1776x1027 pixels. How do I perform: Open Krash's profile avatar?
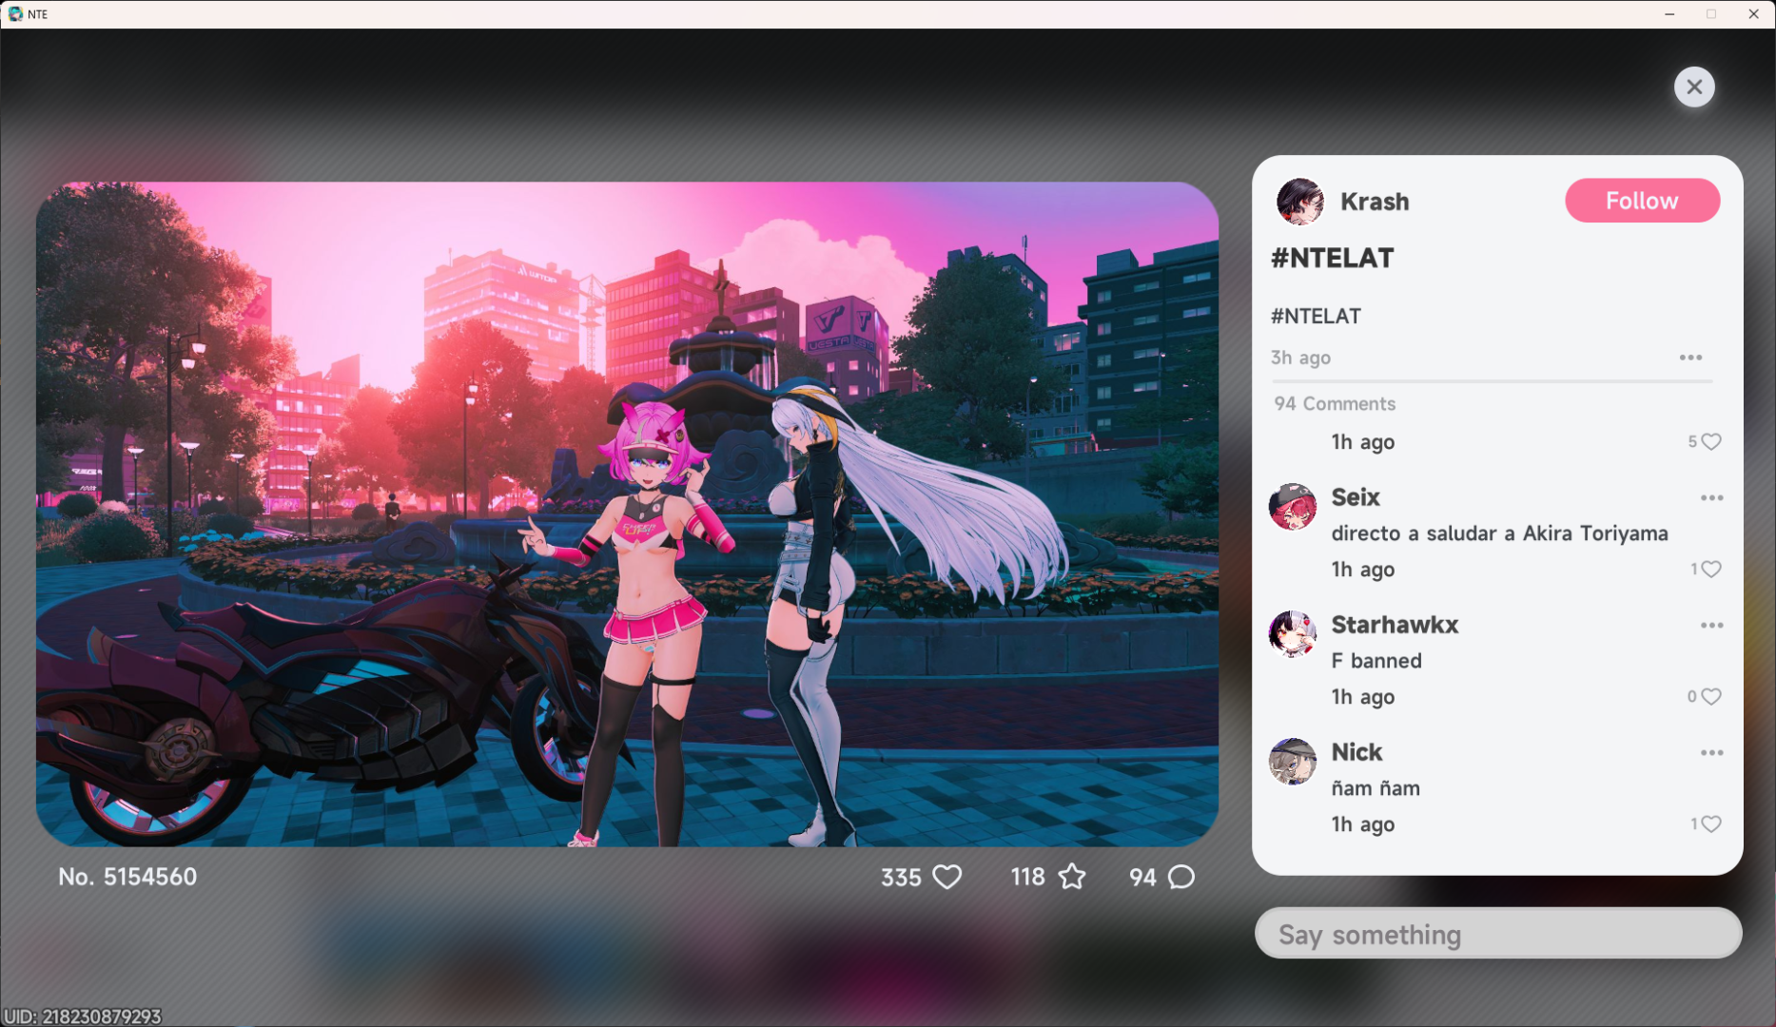pos(1299,202)
